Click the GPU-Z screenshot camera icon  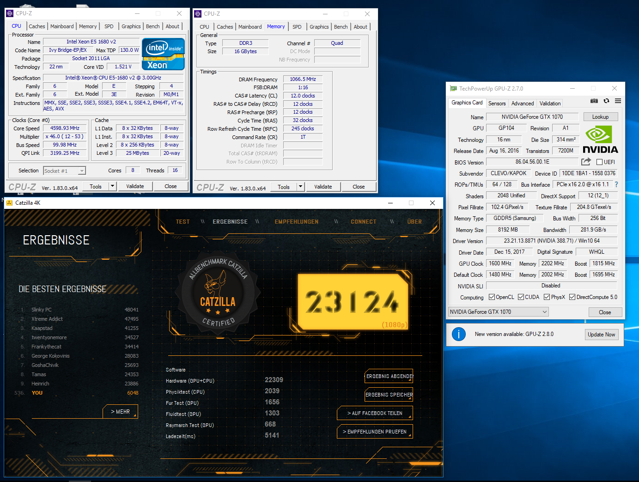(x=594, y=101)
